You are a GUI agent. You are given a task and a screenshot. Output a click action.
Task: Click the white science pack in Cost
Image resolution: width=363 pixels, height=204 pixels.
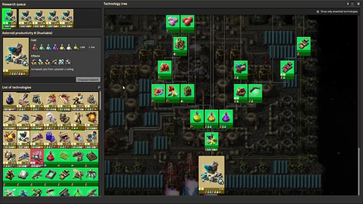click(69, 47)
